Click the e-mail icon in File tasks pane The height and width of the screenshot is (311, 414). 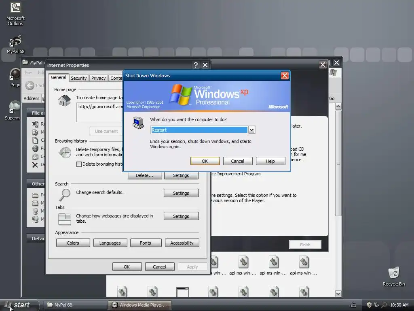point(35,157)
